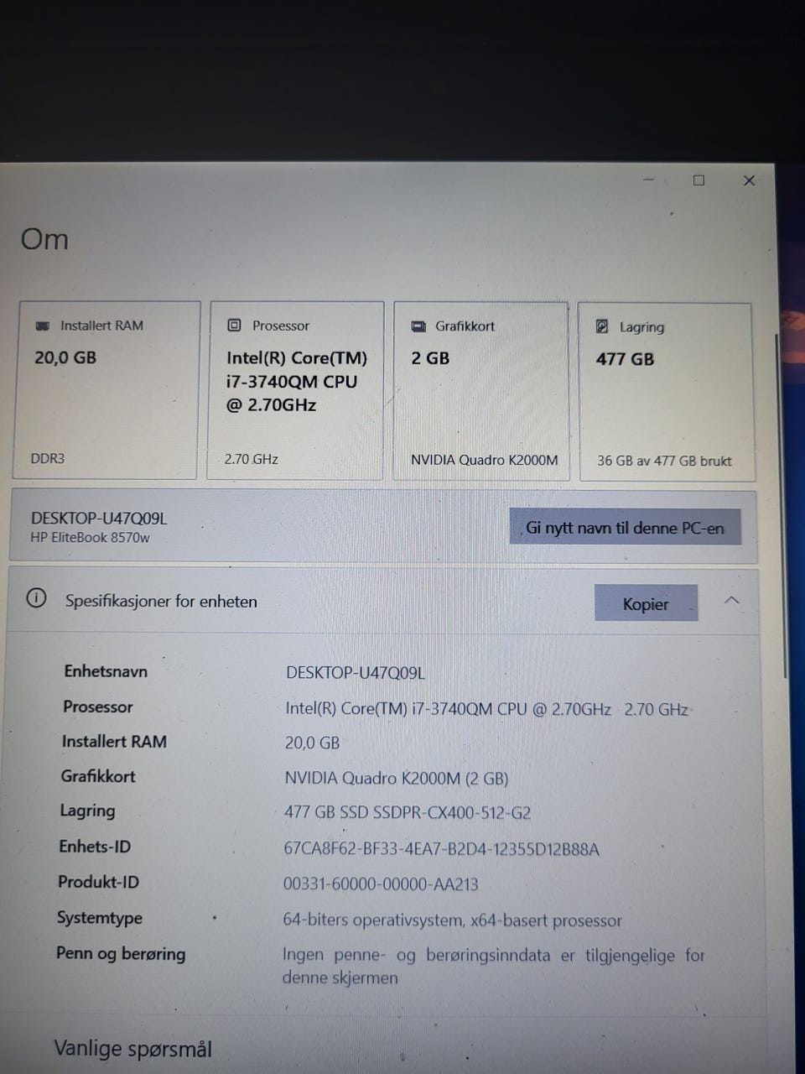The height and width of the screenshot is (1074, 805).
Task: Click the 67CA8F62-BF33 device ID value
Action: (x=442, y=849)
